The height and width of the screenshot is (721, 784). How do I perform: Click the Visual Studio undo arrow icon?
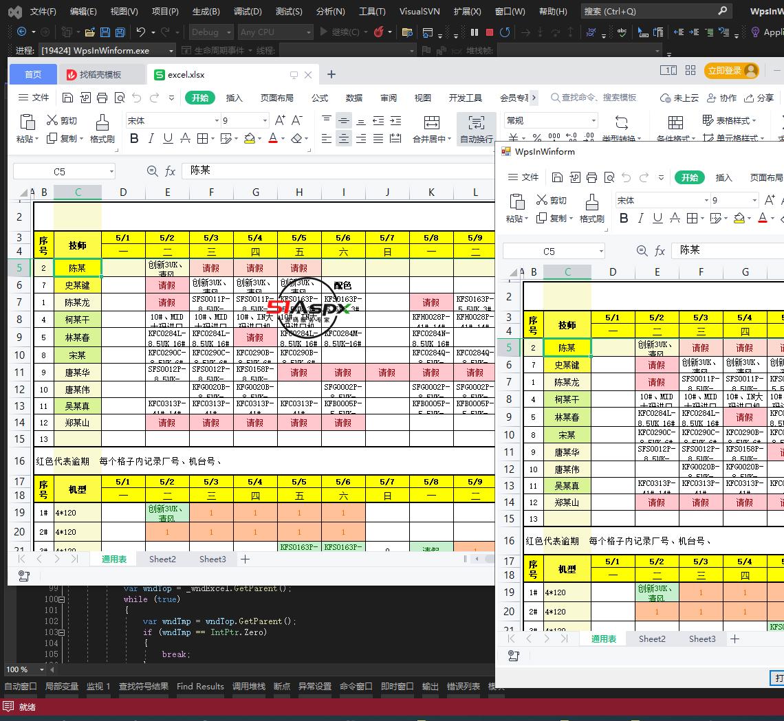(x=140, y=32)
